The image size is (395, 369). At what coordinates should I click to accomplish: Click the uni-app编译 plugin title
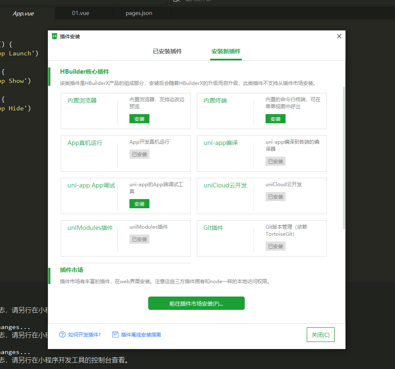tap(221, 143)
